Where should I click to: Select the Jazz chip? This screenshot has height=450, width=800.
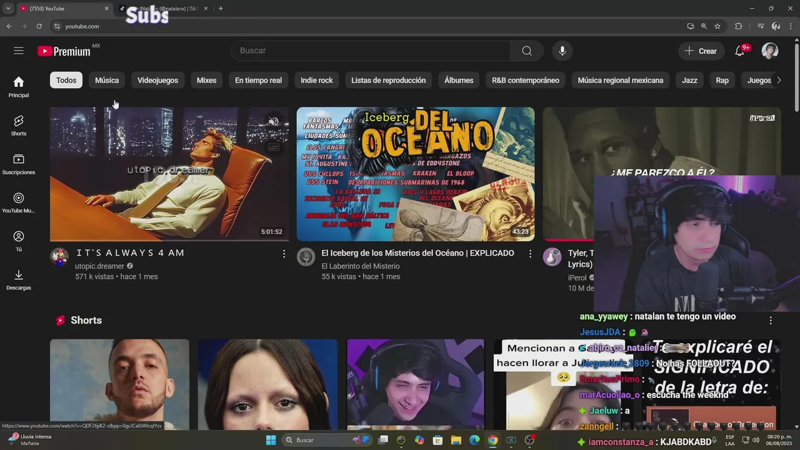[689, 80]
